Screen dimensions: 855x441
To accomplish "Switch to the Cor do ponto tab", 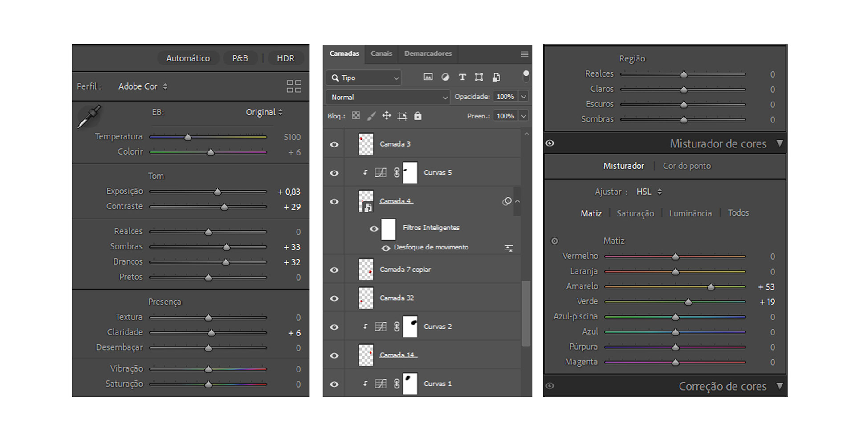I will (x=687, y=166).
